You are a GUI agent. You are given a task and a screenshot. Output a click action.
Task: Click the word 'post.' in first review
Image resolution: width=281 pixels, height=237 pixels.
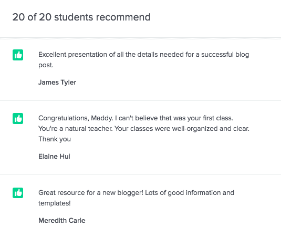[x=46, y=65]
